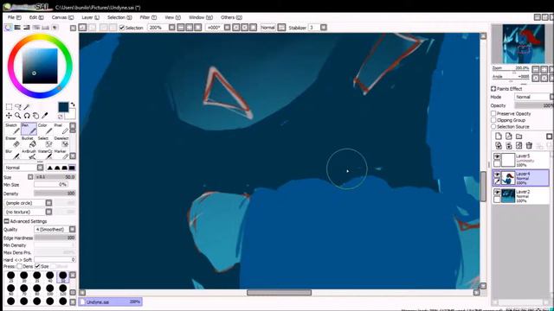554x311 pixels.
Task: Select the Hand pan tool
Action: [35, 116]
